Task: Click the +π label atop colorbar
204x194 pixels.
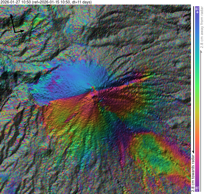Action: pos(197,10)
